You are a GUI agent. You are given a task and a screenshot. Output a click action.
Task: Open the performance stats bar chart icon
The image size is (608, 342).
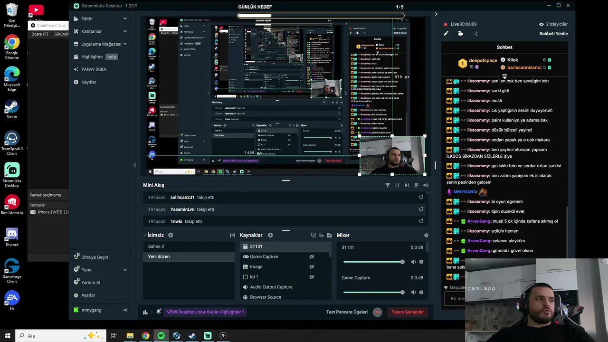pyautogui.click(x=145, y=312)
